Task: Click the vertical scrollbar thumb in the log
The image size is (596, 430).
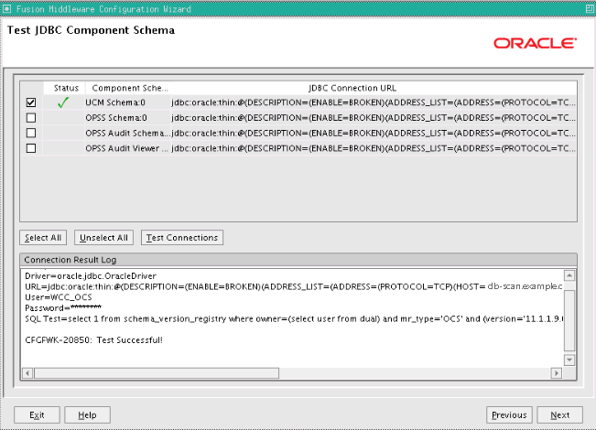Action: (569, 320)
